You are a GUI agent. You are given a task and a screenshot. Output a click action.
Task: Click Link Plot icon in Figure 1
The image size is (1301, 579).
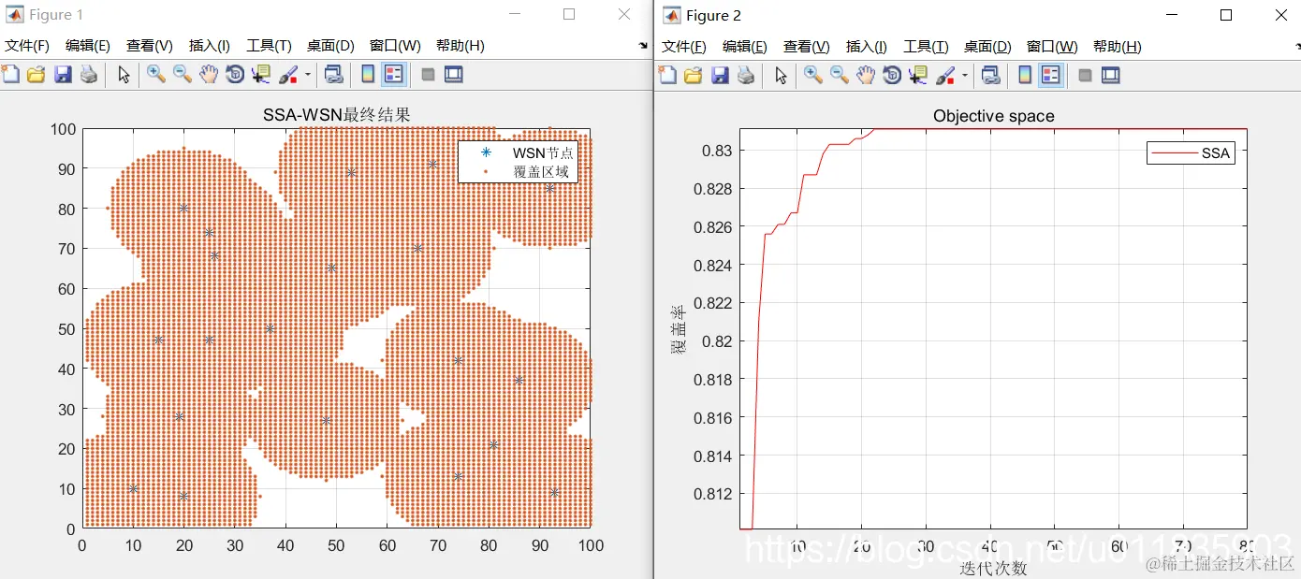[x=333, y=75]
